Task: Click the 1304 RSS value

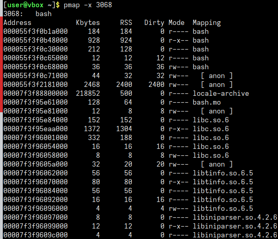Action: [124, 129]
